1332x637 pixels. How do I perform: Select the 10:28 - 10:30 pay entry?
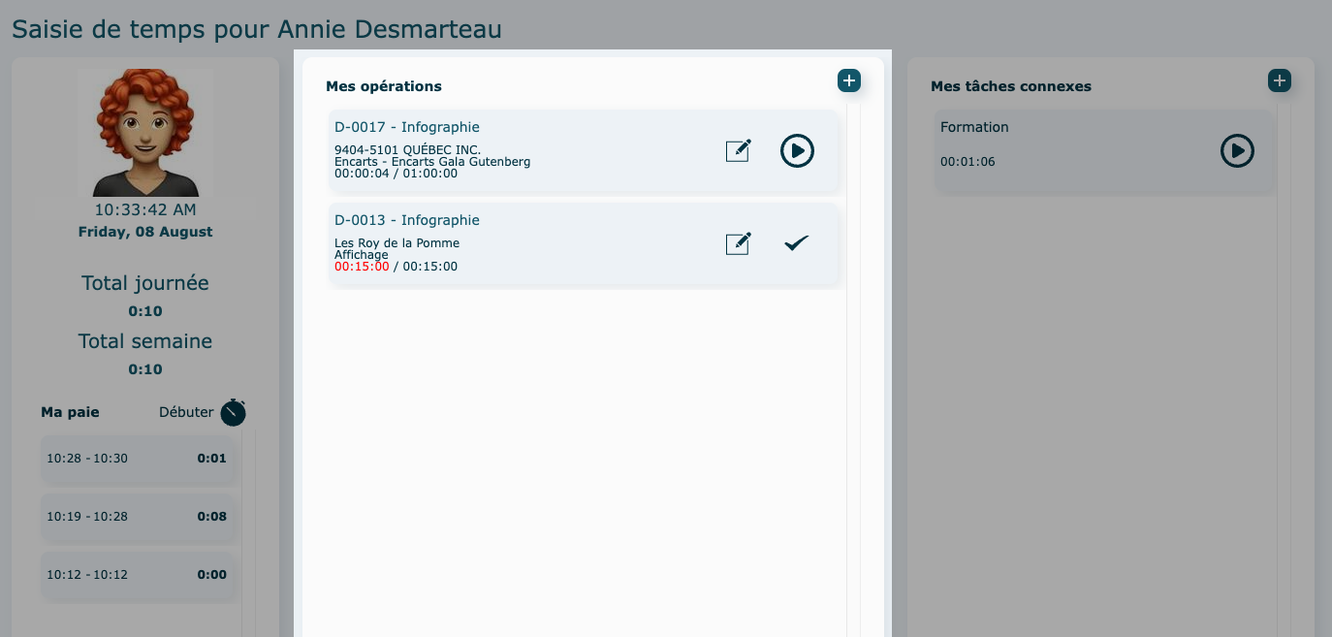point(136,459)
